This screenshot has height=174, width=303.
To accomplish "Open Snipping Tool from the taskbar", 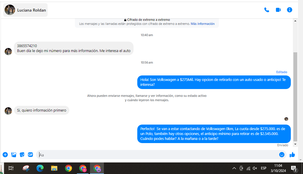I will point(26,168).
